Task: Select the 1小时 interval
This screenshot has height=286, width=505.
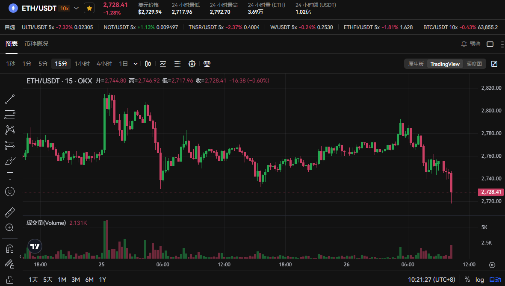Action: tap(82, 64)
